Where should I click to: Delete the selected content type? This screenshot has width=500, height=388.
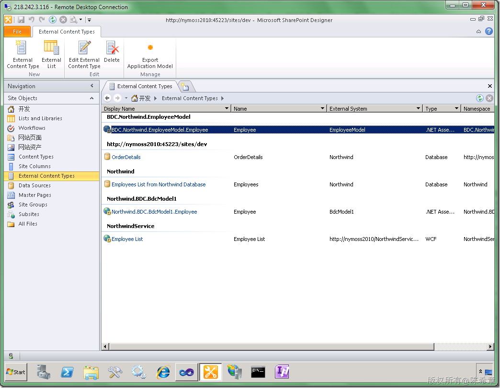tap(112, 52)
